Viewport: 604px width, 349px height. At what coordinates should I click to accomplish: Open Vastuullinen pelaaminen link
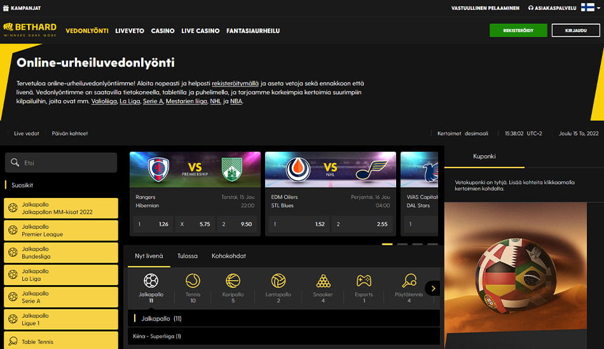pos(485,8)
